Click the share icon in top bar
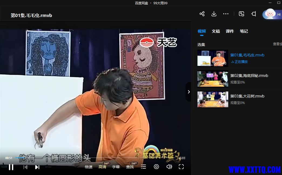The height and width of the screenshot is (175, 282). [202, 14]
